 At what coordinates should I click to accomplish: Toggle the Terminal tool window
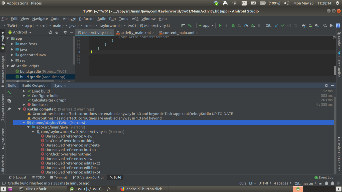tap(58, 177)
